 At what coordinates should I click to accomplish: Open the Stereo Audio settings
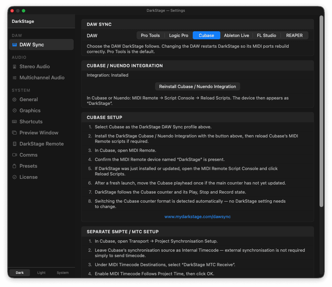[x=41, y=67]
